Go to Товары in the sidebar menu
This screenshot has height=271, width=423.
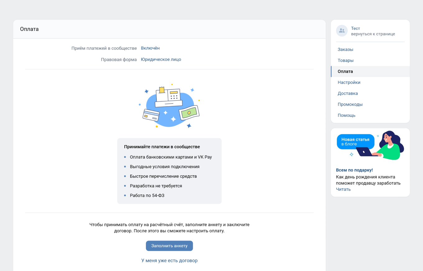pos(346,60)
